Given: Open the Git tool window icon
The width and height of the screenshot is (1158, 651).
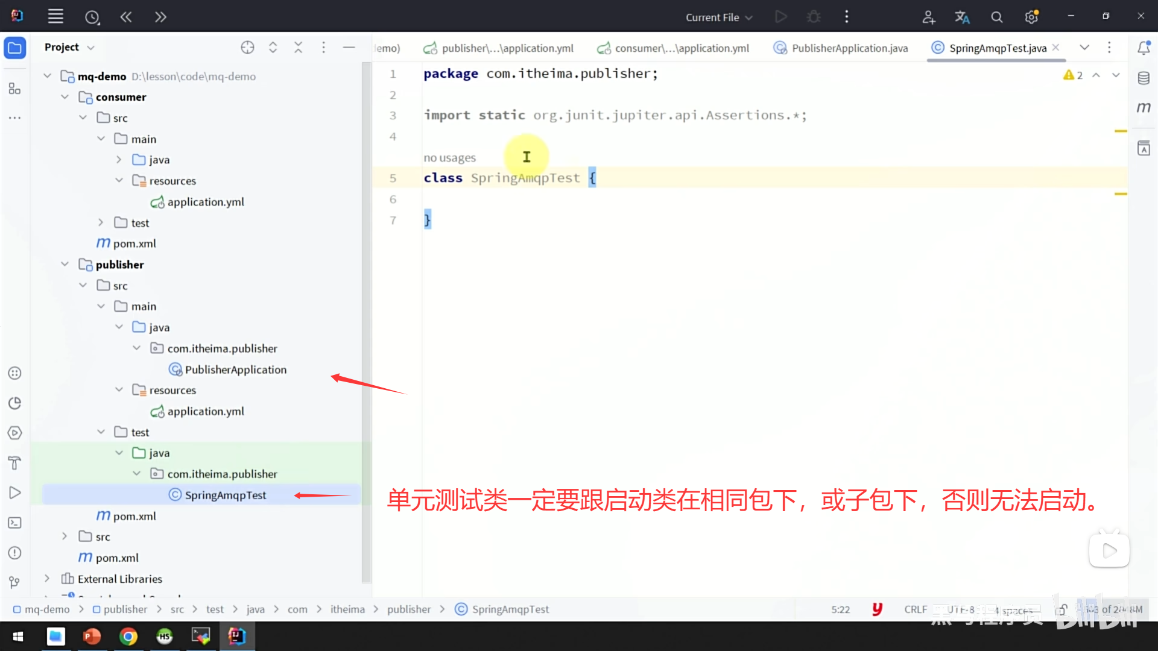Looking at the screenshot, I should 15,582.
